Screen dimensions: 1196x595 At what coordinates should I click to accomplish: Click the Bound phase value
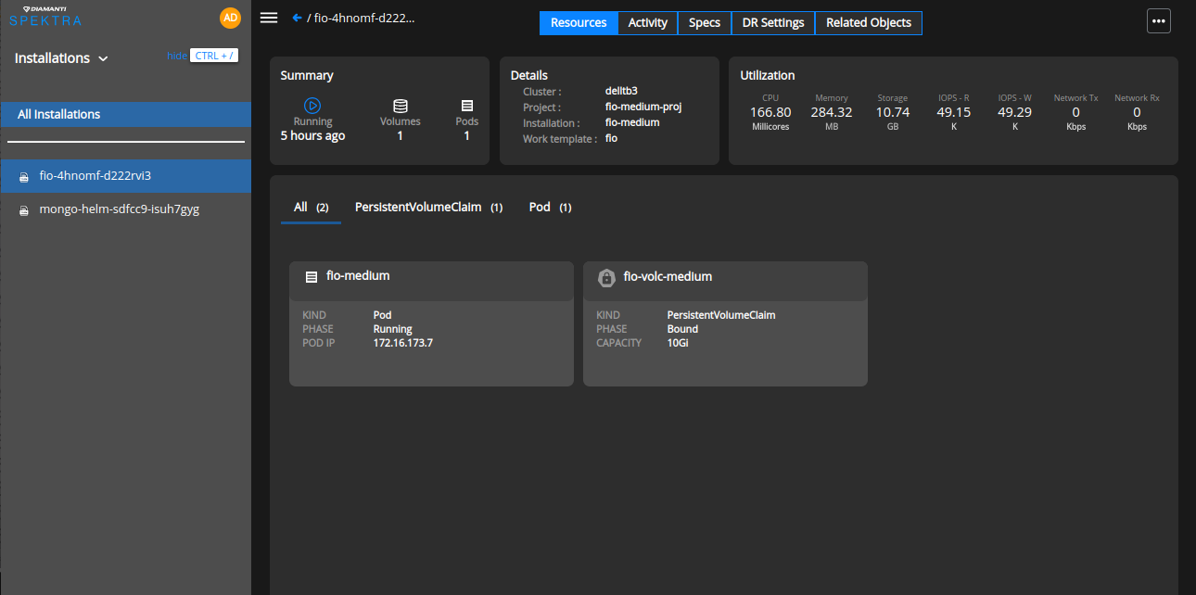682,329
